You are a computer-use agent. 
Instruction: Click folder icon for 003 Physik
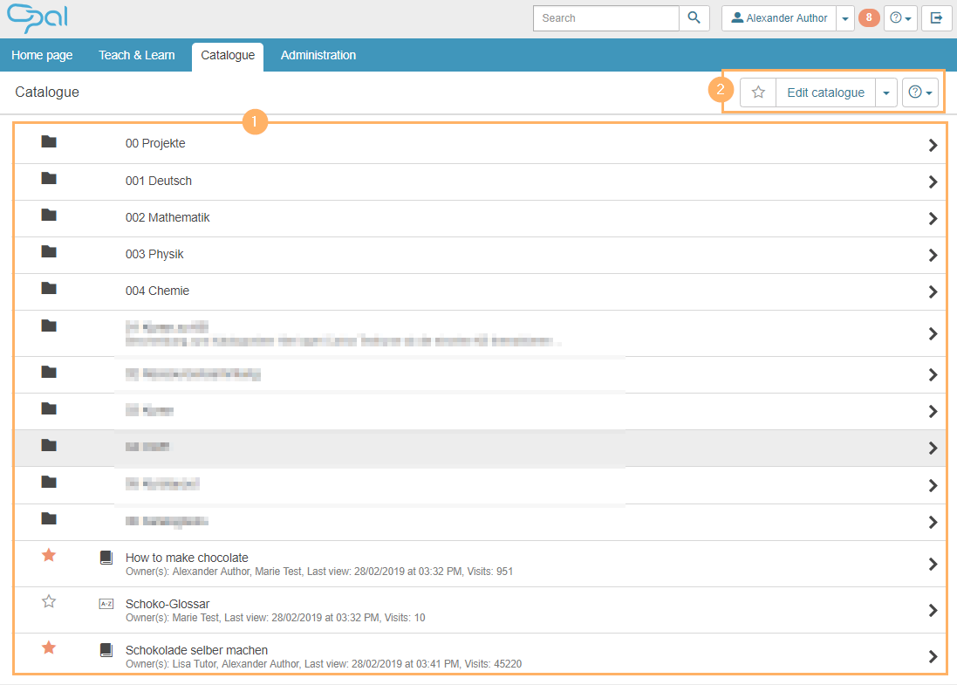click(49, 252)
